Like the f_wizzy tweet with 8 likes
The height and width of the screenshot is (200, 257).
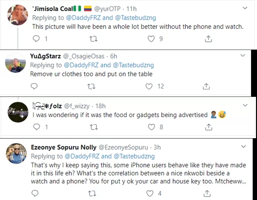pyautogui.click(x=151, y=127)
